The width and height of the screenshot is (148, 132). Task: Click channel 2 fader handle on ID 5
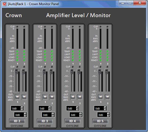[106, 71]
